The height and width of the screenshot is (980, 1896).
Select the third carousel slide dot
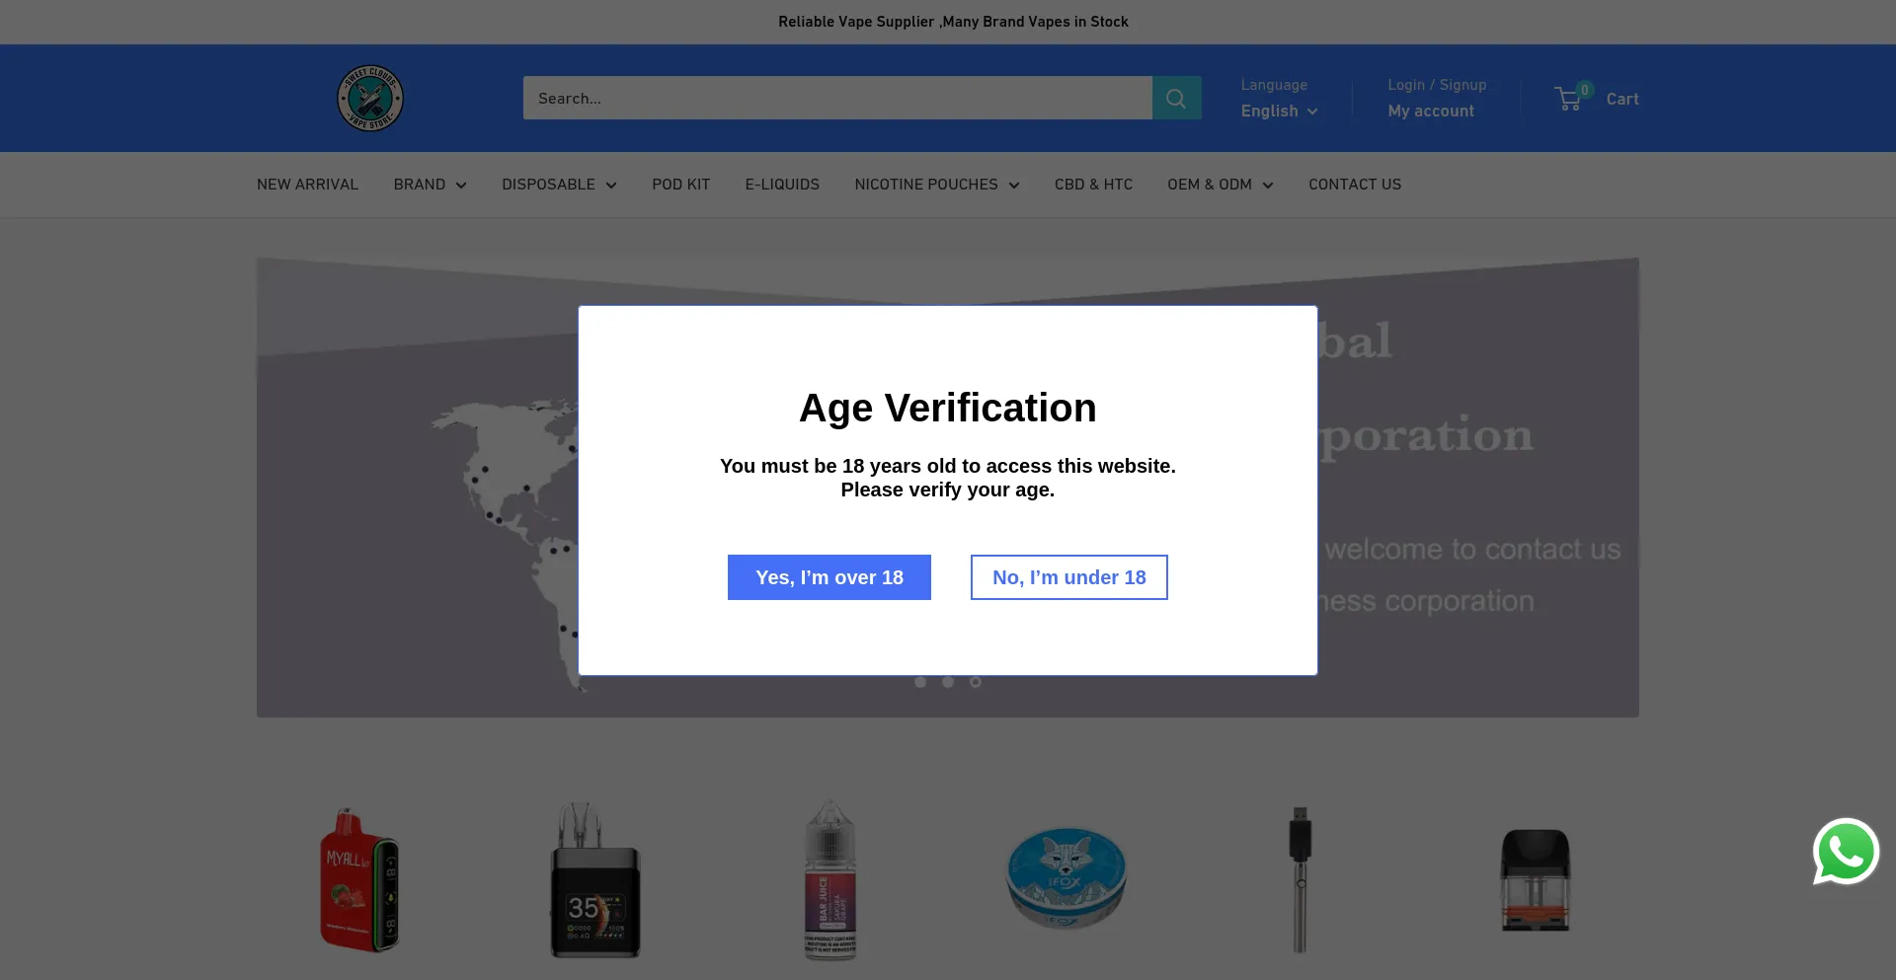click(976, 682)
